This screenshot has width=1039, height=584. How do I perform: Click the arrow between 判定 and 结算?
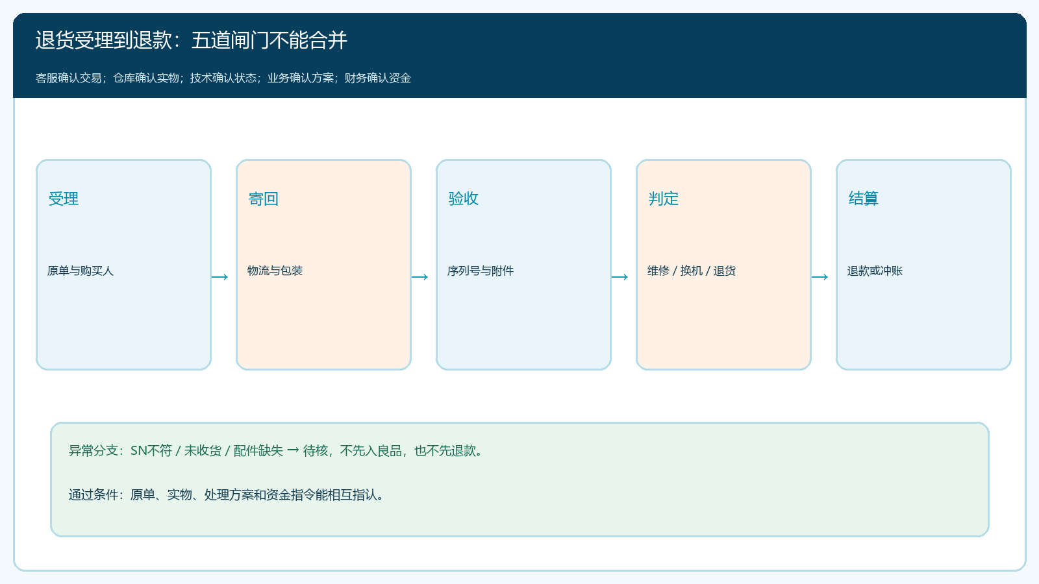point(820,277)
